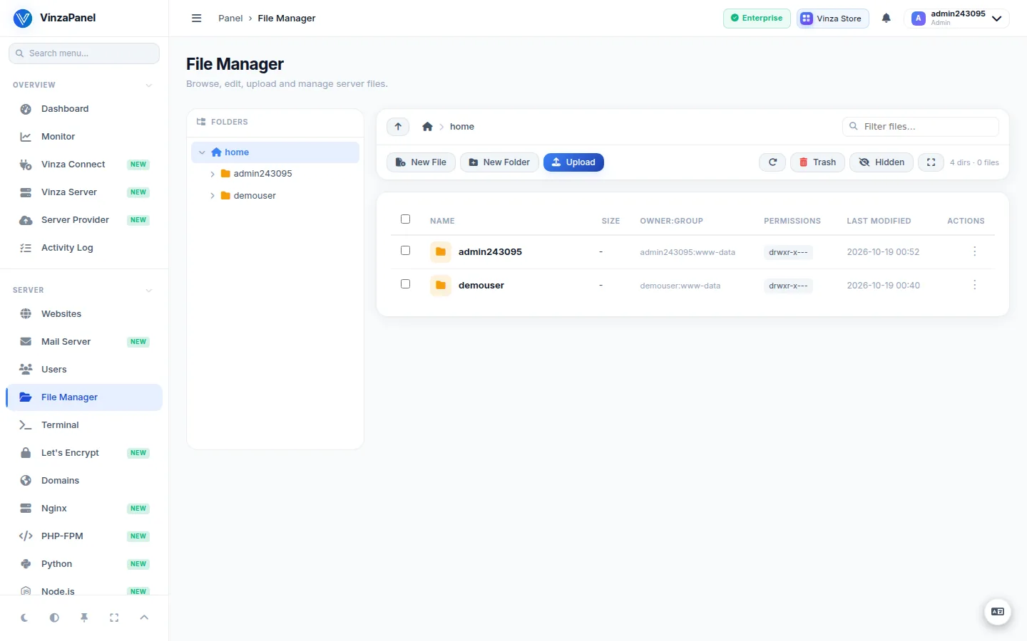Launch the Terminal page
The height and width of the screenshot is (641, 1027).
[x=84, y=425]
